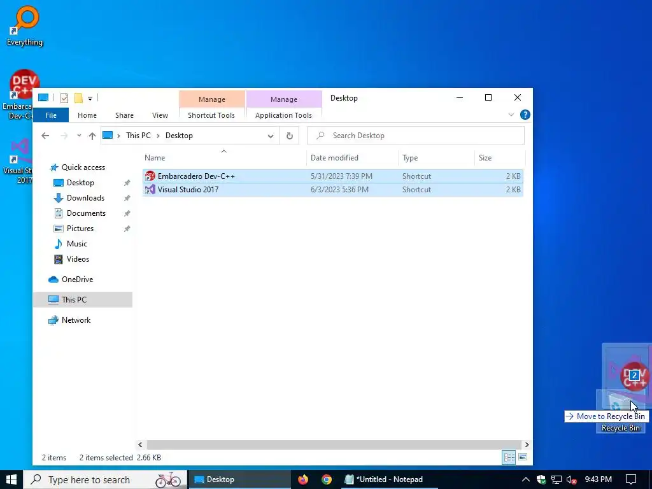Image resolution: width=652 pixels, height=489 pixels.
Task: Open Network in navigation pane
Action: click(x=76, y=320)
